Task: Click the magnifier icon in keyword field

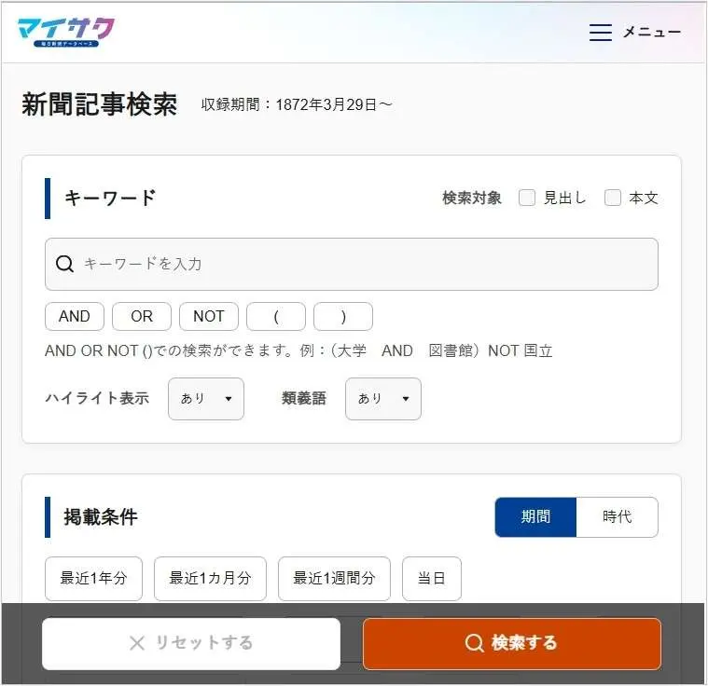Action: click(64, 264)
